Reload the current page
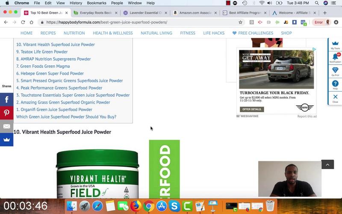This screenshot has height=214, width=342. tap(23, 22)
